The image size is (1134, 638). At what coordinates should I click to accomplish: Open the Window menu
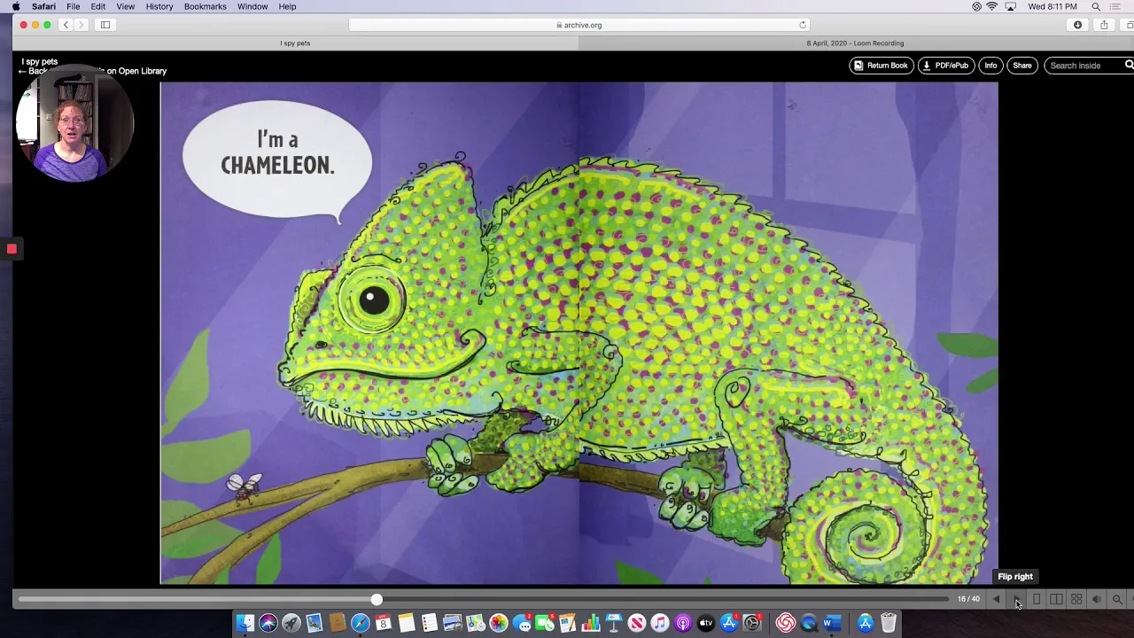pyautogui.click(x=252, y=6)
